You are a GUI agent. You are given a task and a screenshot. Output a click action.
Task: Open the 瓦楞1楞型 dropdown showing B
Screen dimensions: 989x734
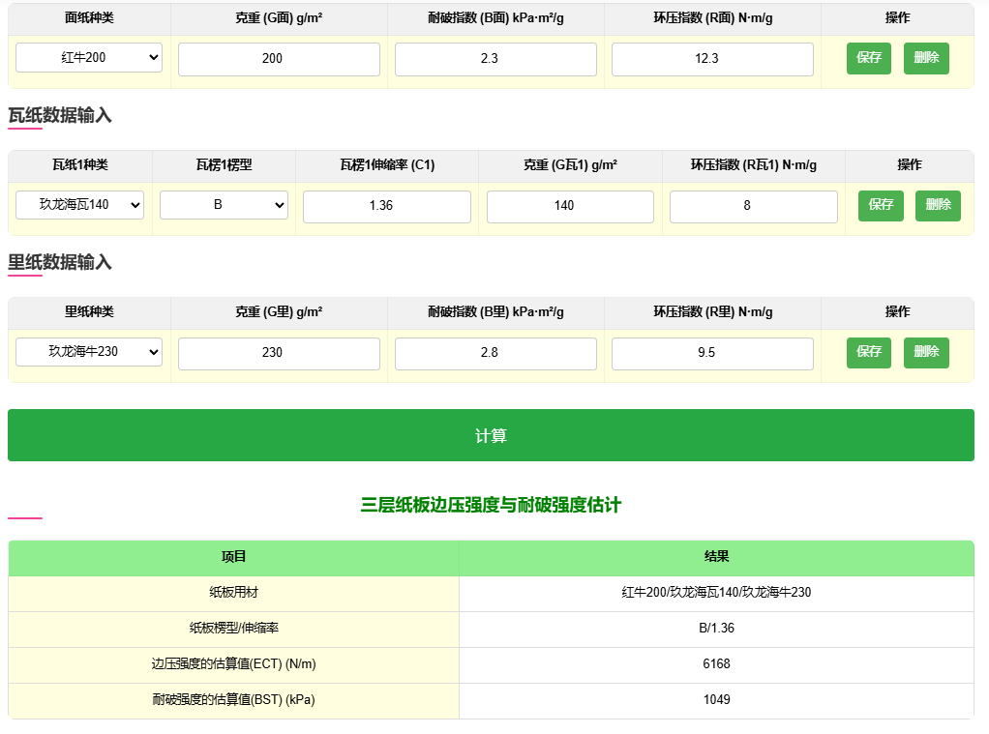coord(224,205)
